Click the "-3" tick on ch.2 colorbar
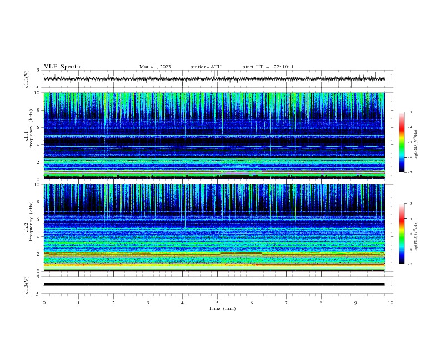The image size is (440, 340). click(x=409, y=204)
